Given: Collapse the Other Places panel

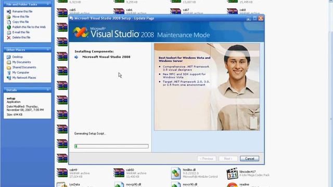Looking at the screenshot, I should [48, 50].
